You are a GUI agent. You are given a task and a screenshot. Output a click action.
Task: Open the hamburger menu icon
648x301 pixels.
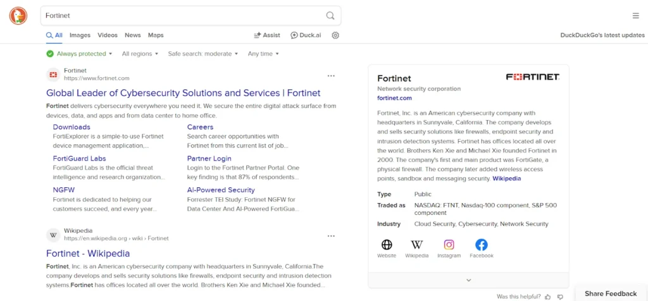(635, 16)
